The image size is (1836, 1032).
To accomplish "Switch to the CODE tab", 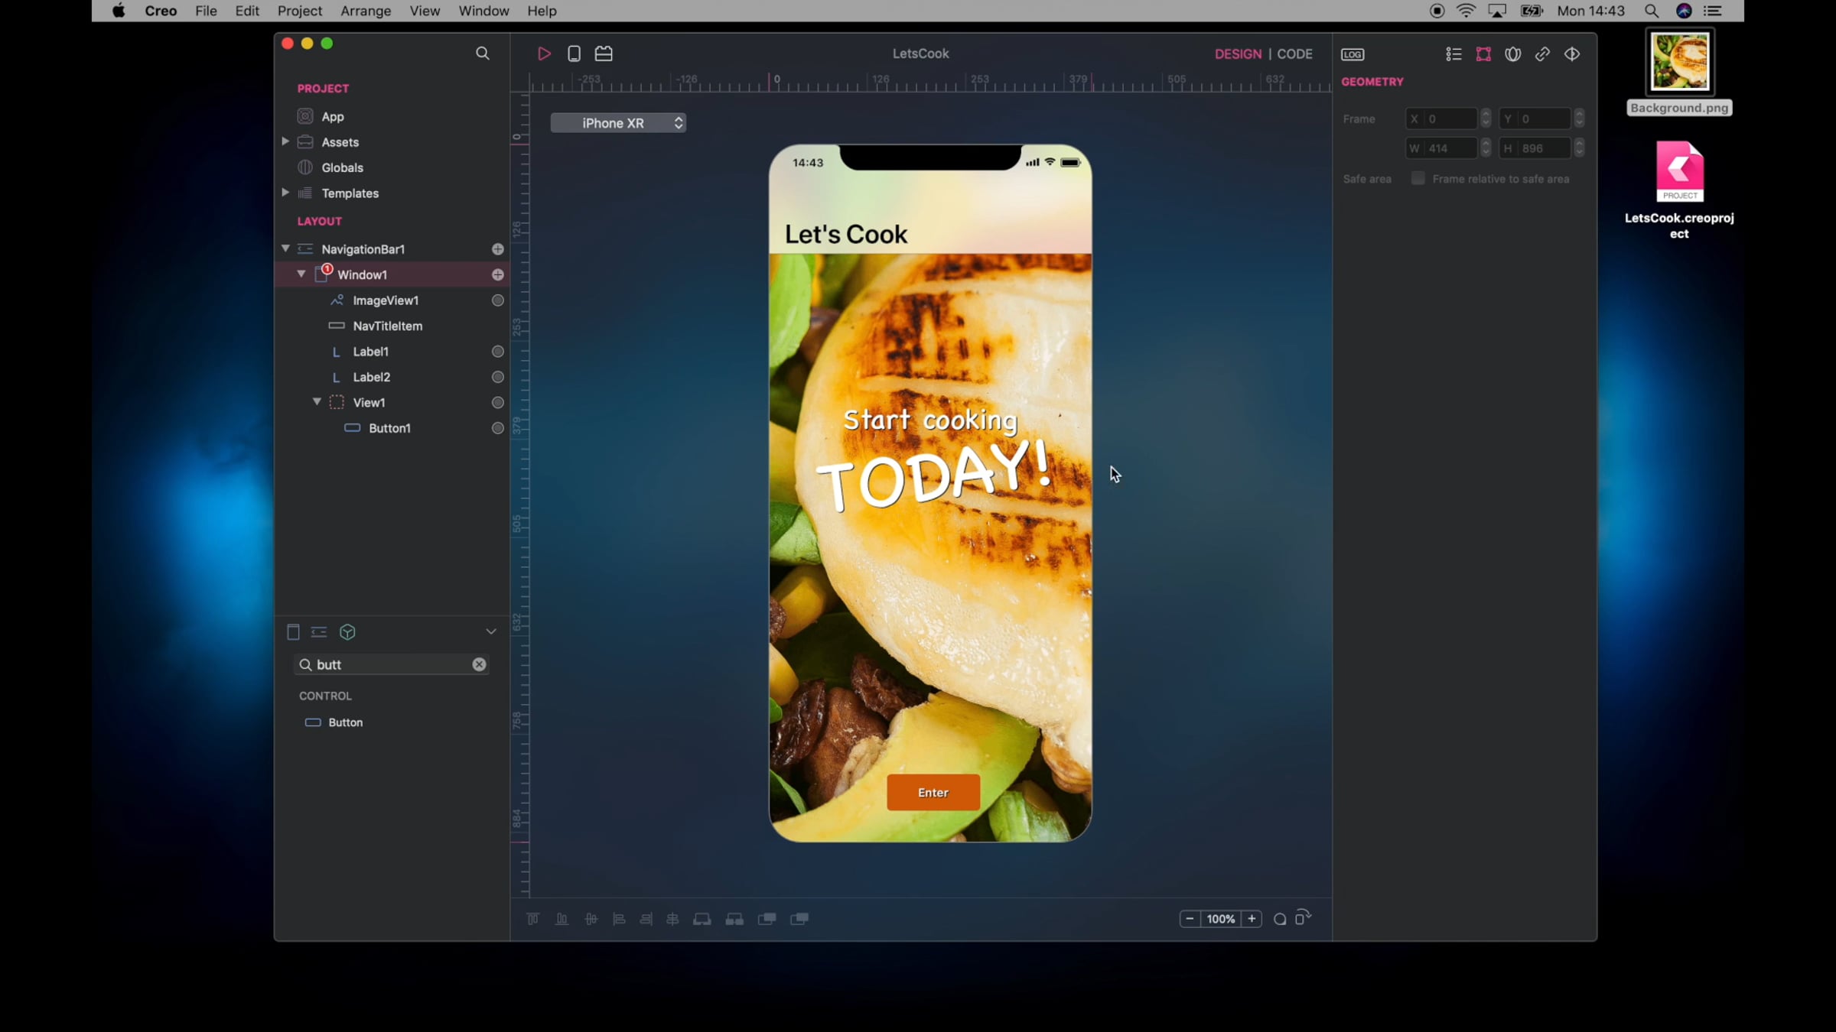I will click(x=1294, y=54).
